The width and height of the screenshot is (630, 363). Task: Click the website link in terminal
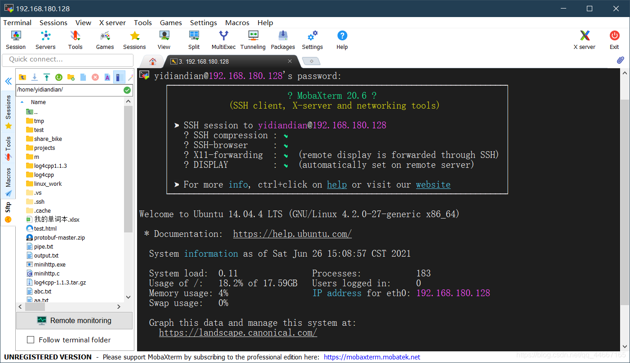point(433,184)
